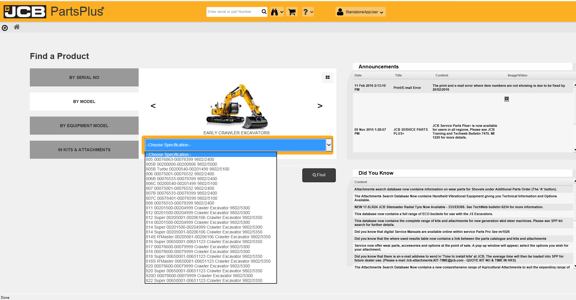Expand the StandaloneAppUser account menu

coord(360,12)
